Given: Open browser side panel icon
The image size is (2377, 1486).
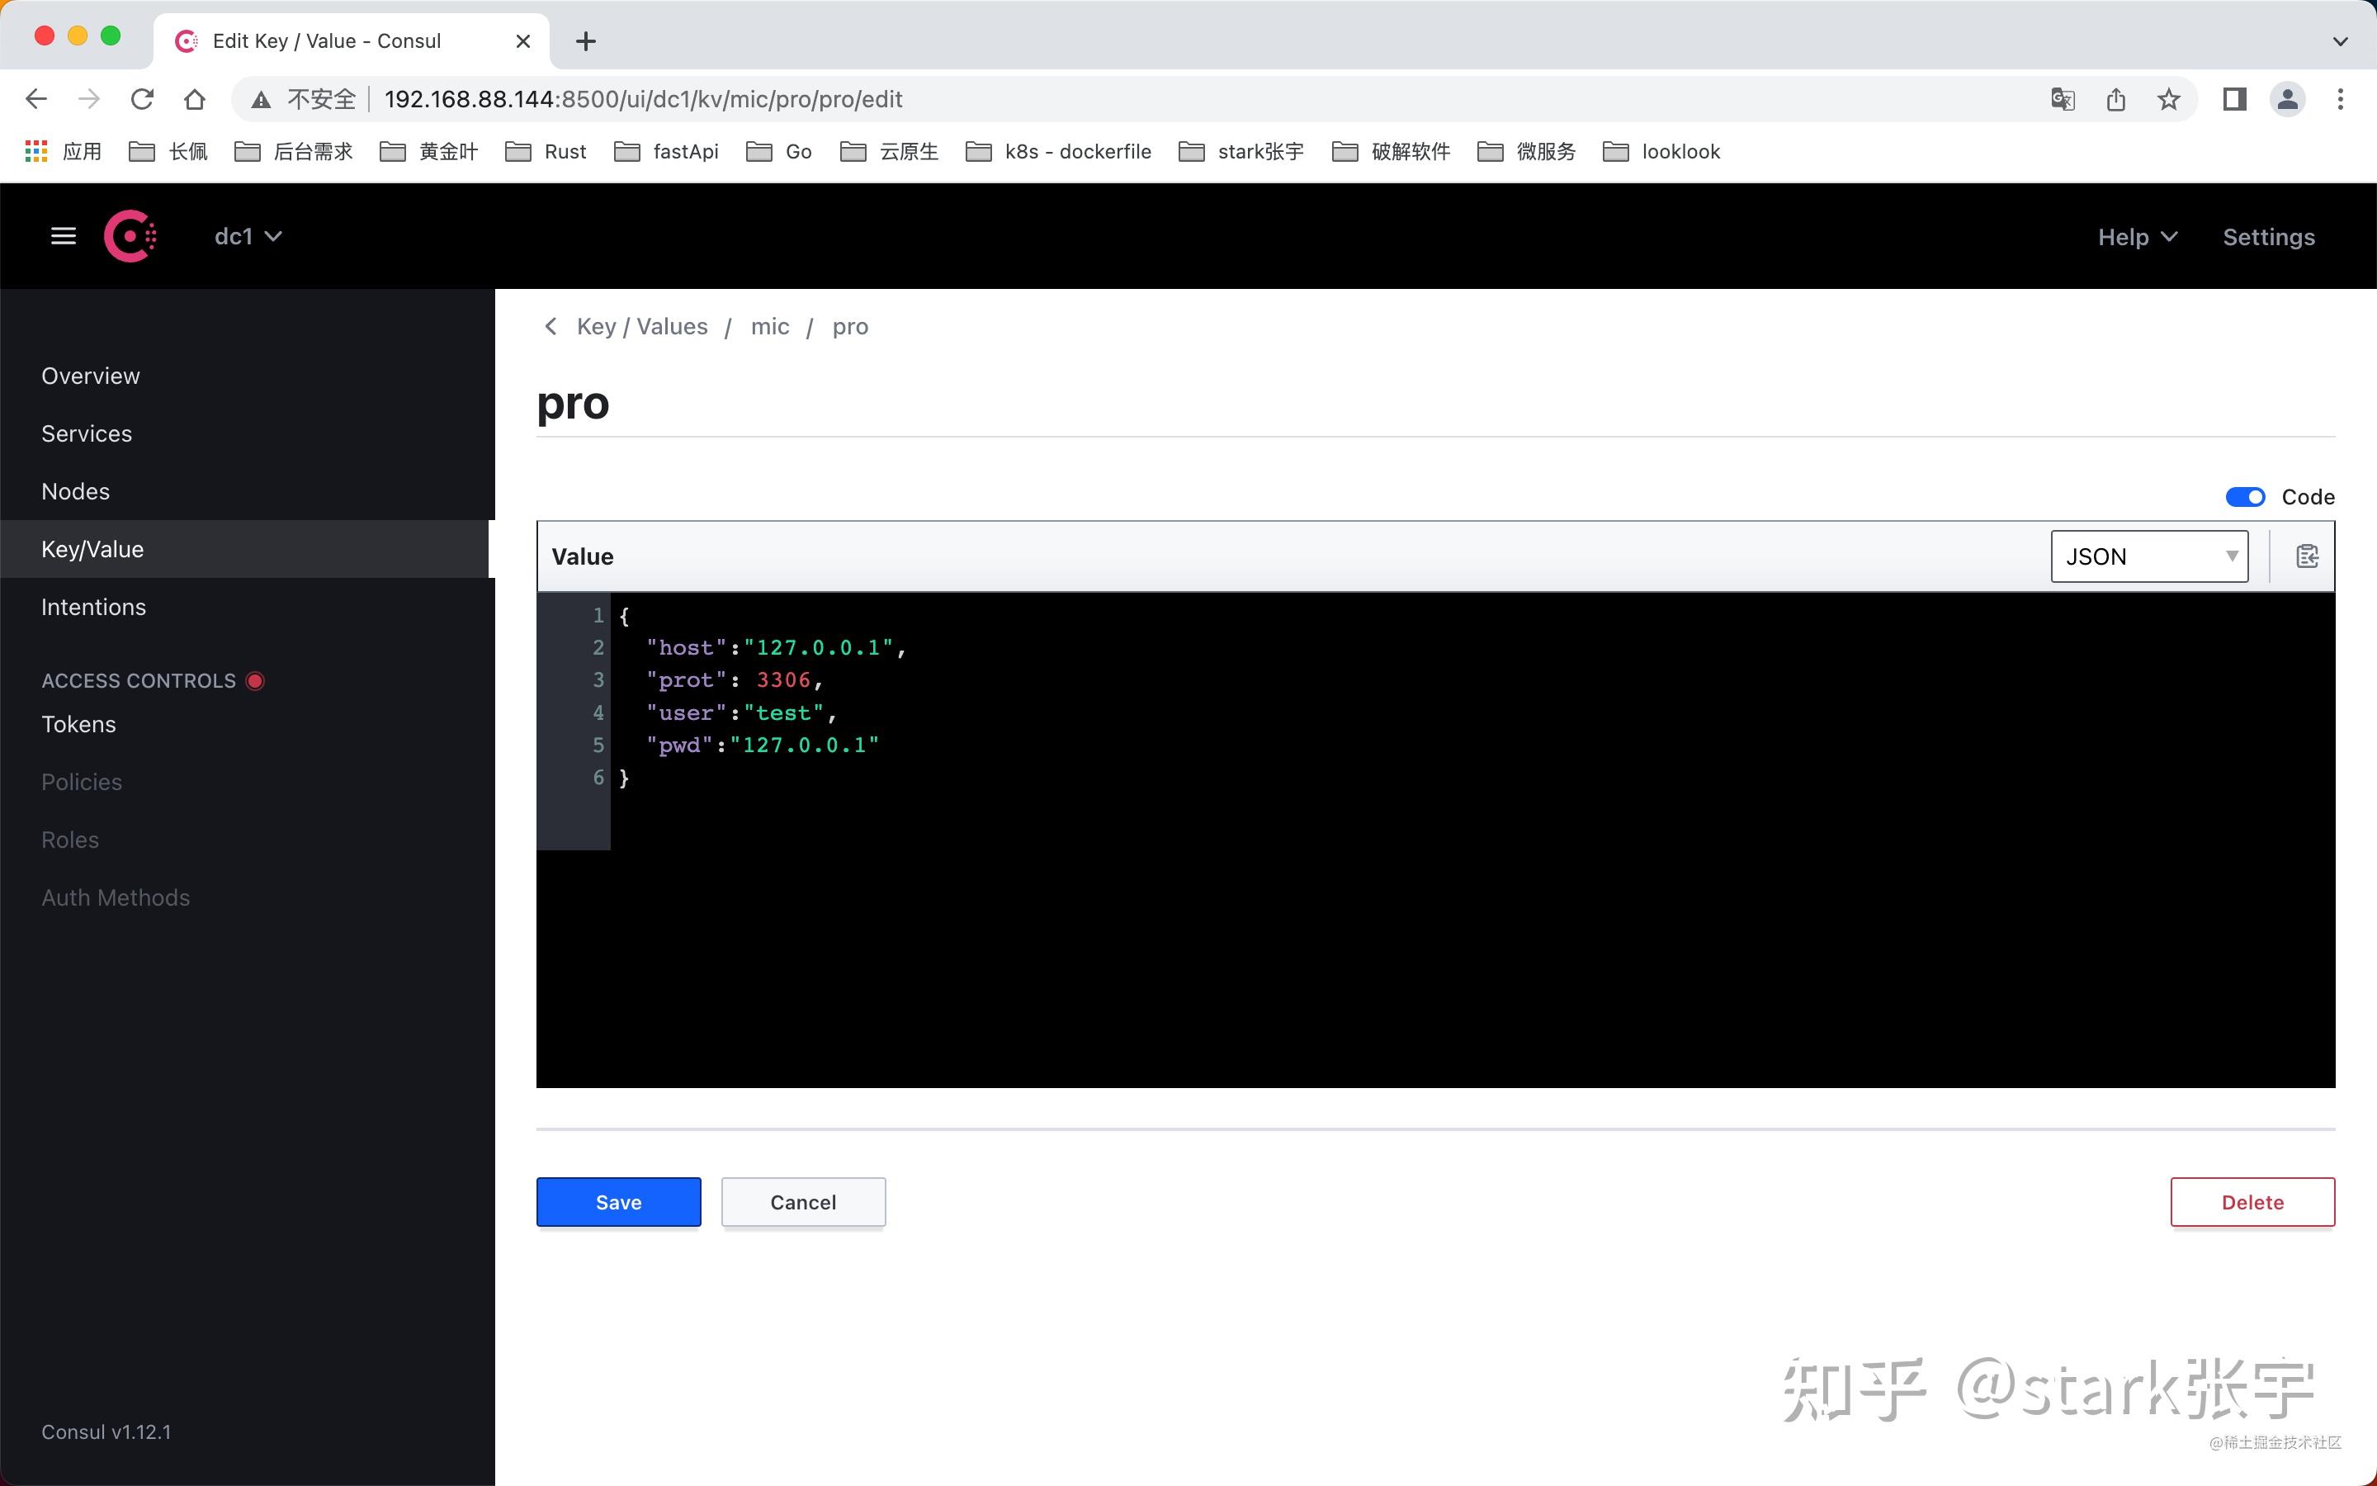Looking at the screenshot, I should tap(2233, 99).
